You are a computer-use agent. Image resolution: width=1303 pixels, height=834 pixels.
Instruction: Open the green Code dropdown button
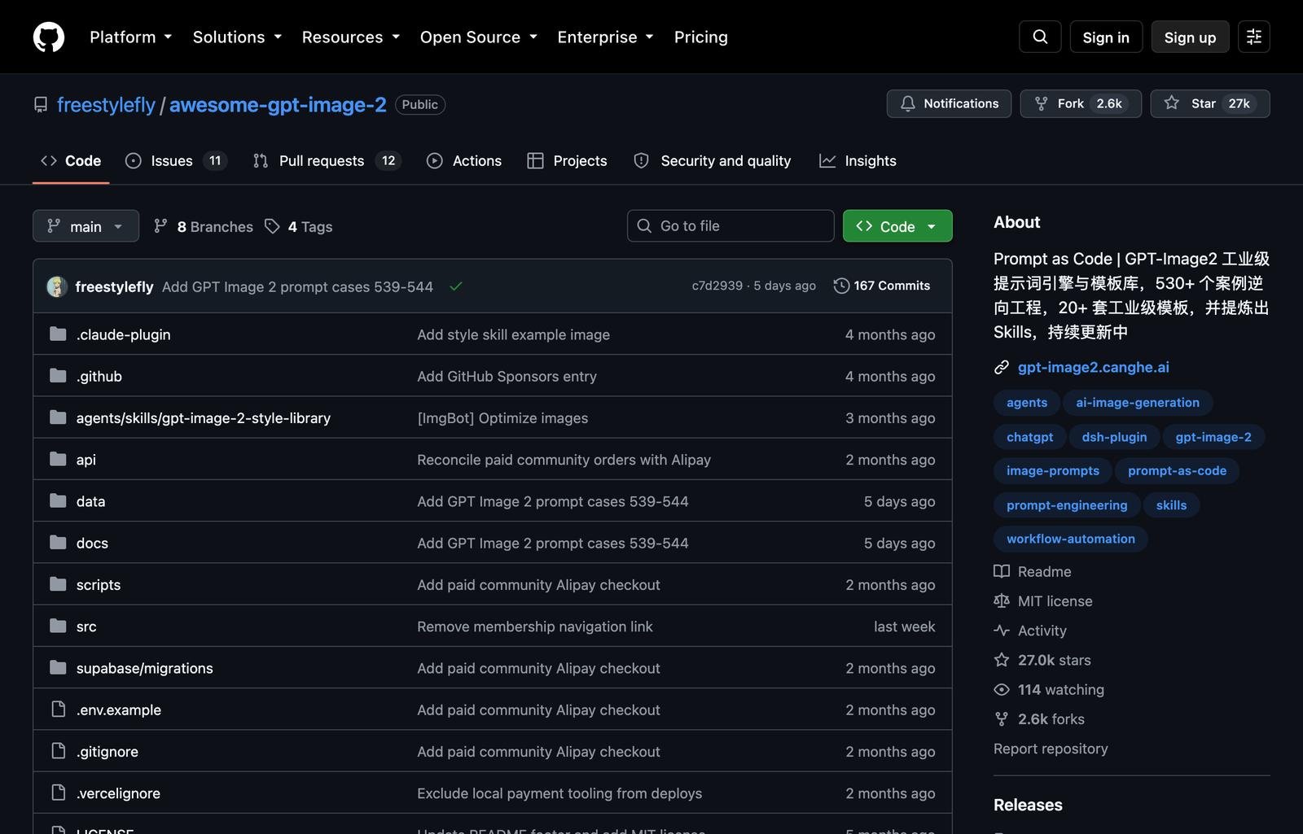[897, 226]
